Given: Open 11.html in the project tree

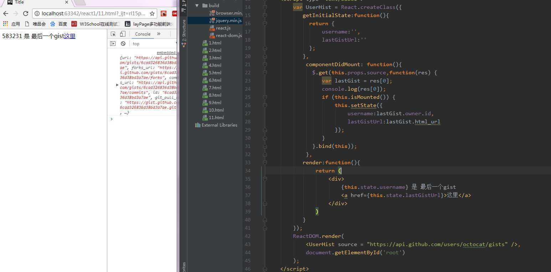Looking at the screenshot, I should pyautogui.click(x=213, y=117).
